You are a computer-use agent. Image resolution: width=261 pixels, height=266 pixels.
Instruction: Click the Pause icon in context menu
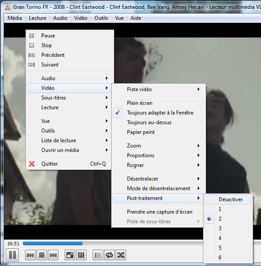[x=32, y=36]
